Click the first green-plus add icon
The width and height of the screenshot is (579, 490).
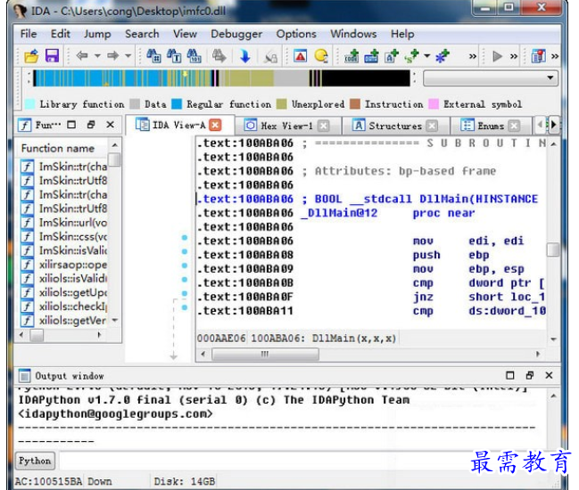click(x=352, y=56)
